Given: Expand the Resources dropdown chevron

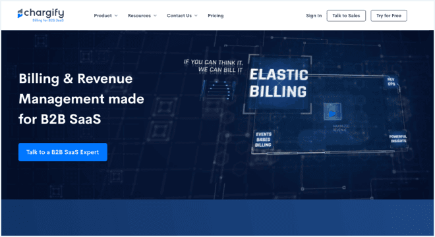Looking at the screenshot, I should point(155,16).
